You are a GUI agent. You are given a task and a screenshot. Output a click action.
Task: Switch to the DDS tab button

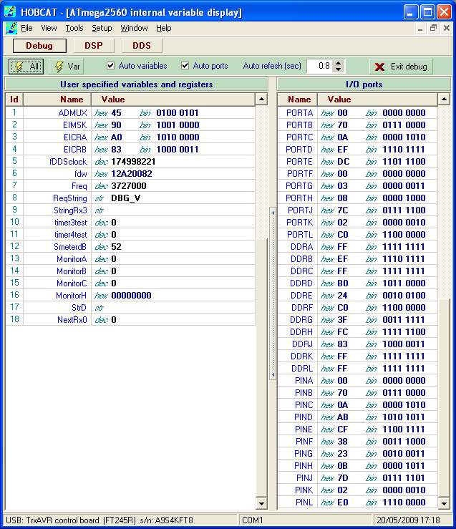(x=141, y=45)
